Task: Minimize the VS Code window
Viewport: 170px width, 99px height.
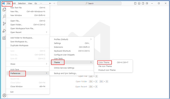Action: click(152, 3)
